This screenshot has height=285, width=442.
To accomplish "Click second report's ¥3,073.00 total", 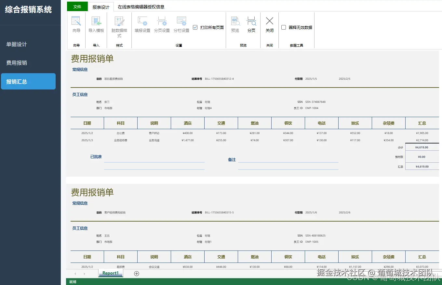I will click(422, 267).
